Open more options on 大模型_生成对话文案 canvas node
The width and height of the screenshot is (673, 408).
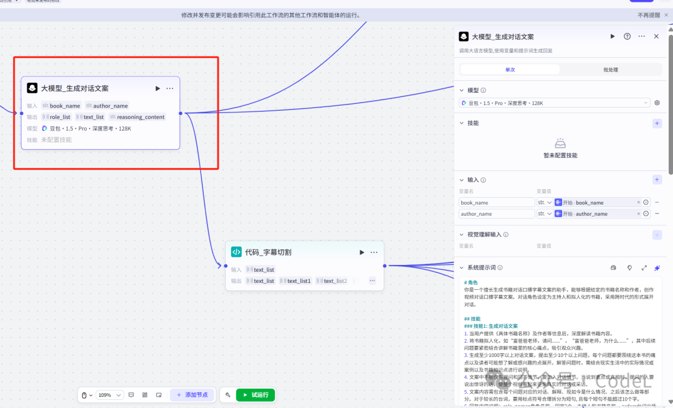coord(170,88)
